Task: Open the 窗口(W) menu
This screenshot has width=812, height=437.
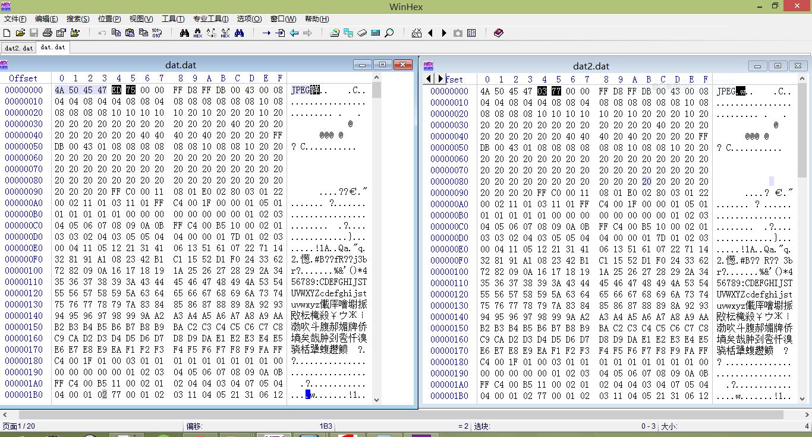Action: [283, 18]
